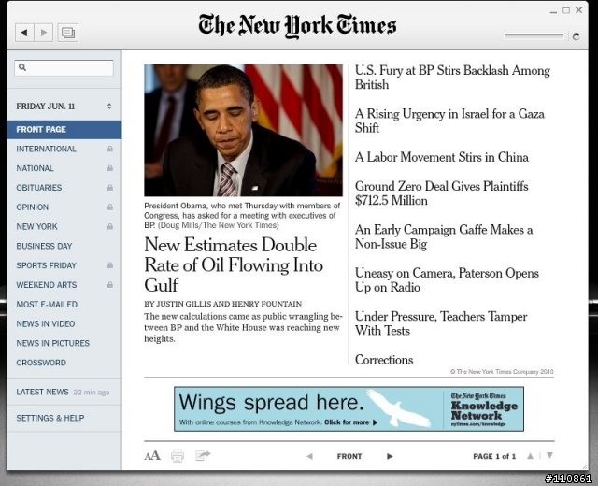This screenshot has height=486, width=598.
Task: Click the search magnifier icon
Action: tap(22, 67)
